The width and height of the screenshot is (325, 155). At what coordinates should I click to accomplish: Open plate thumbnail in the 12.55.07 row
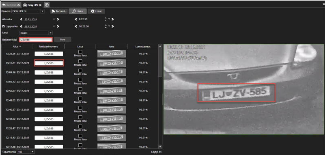click(x=112, y=91)
